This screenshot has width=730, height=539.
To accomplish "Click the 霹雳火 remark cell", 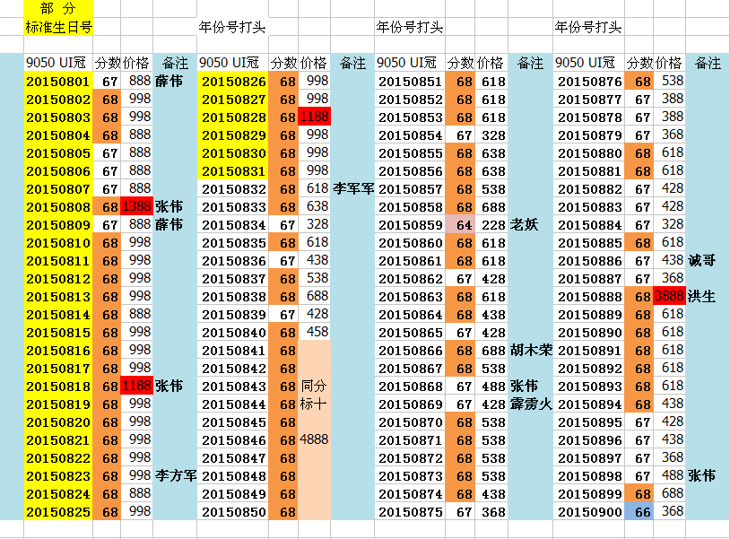I will [531, 404].
